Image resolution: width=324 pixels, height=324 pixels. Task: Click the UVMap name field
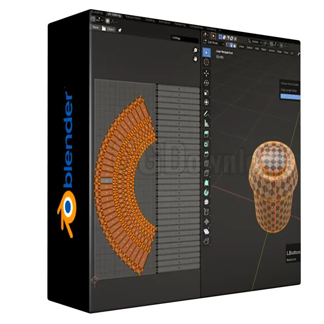185,39
